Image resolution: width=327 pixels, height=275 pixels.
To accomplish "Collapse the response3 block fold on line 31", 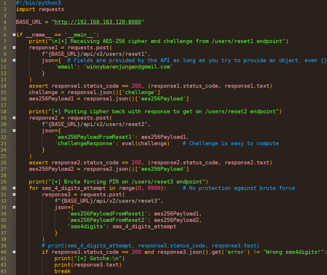I will click(14, 194).
